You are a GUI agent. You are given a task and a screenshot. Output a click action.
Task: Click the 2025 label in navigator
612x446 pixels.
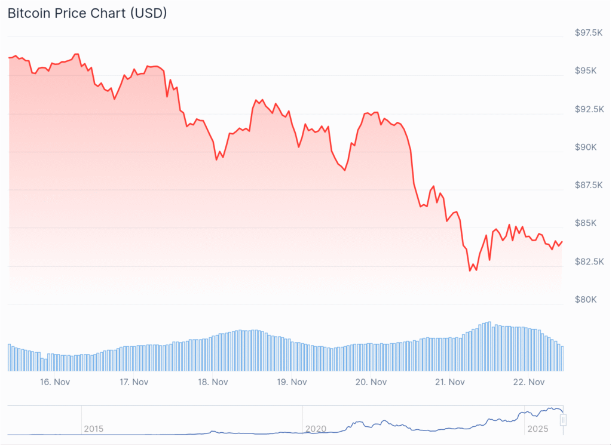click(537, 429)
